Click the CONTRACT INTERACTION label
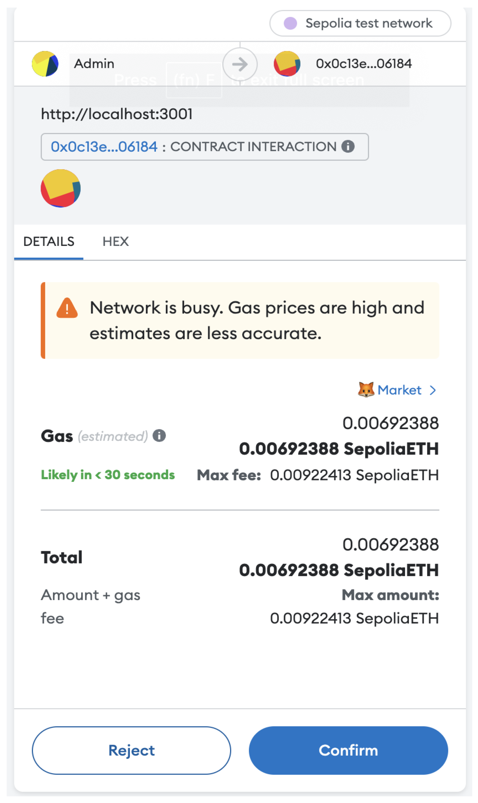This screenshot has height=803, width=478. click(253, 146)
